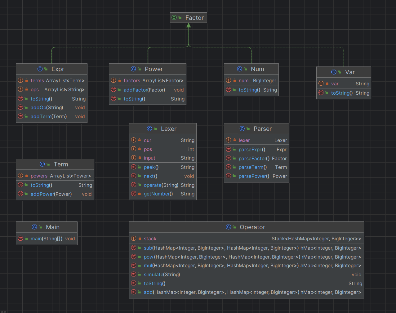Select the Term class header
The height and width of the screenshot is (313, 396).
click(55, 164)
